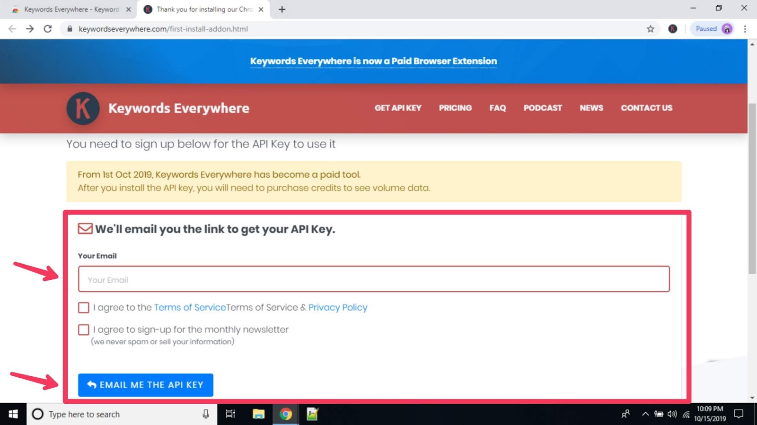Open Task View on the taskbar
757x425 pixels.
tap(230, 414)
